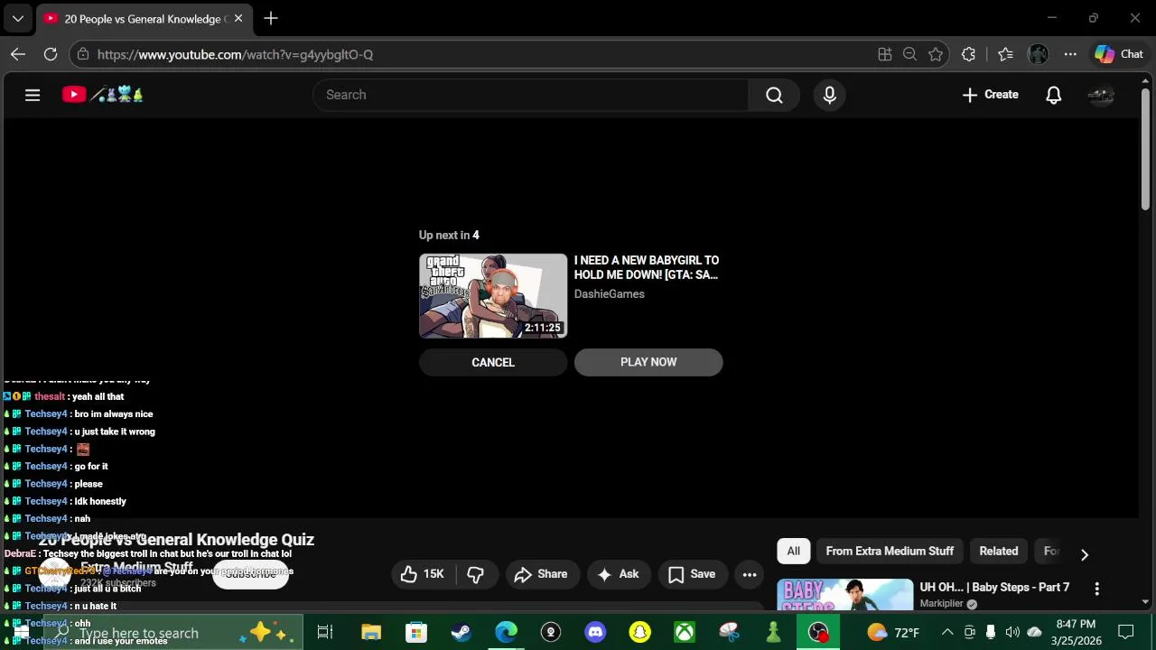Click the Create button
This screenshot has width=1156, height=650.
coord(991,95)
